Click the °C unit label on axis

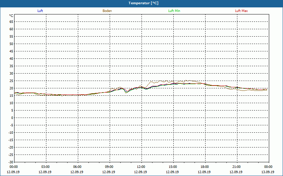(11, 16)
